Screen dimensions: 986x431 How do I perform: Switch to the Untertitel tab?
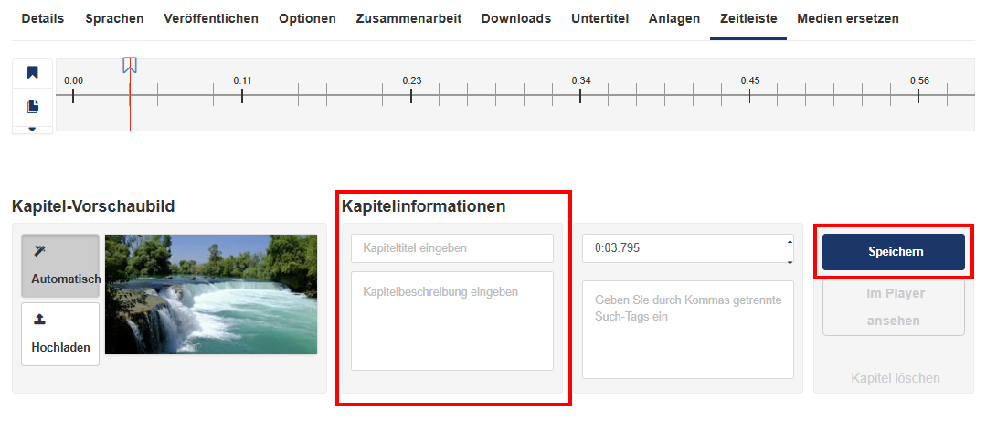pyautogui.click(x=599, y=19)
